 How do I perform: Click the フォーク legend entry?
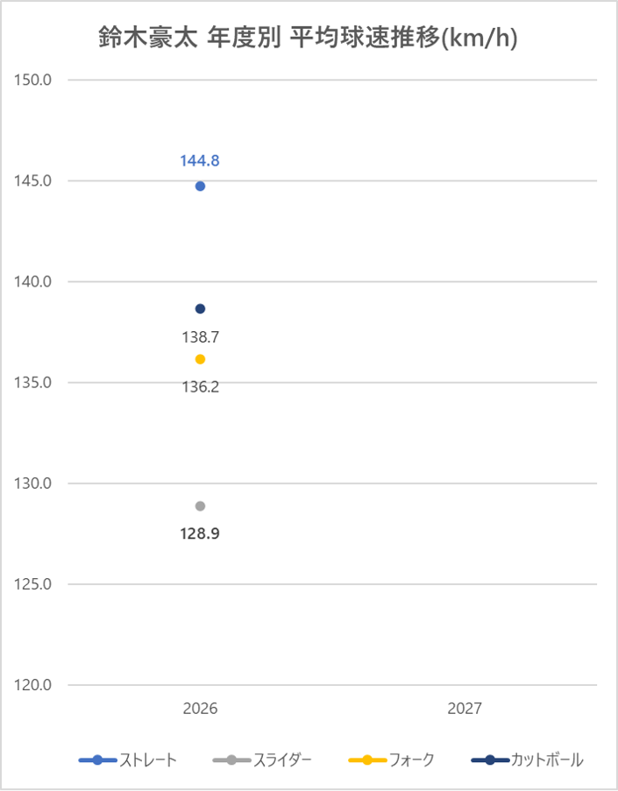pos(391,759)
